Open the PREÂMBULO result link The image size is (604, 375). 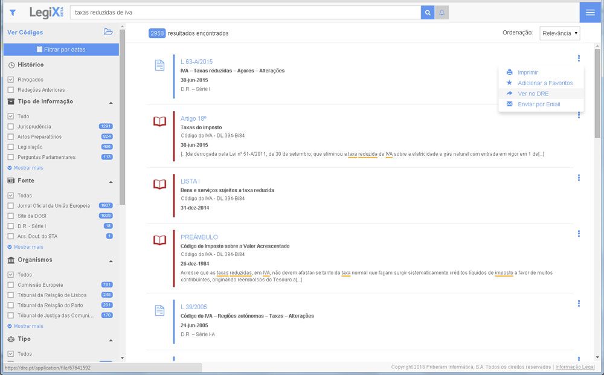click(x=199, y=237)
